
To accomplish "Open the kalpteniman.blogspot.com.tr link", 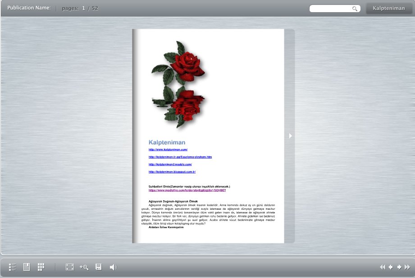I will (x=172, y=172).
